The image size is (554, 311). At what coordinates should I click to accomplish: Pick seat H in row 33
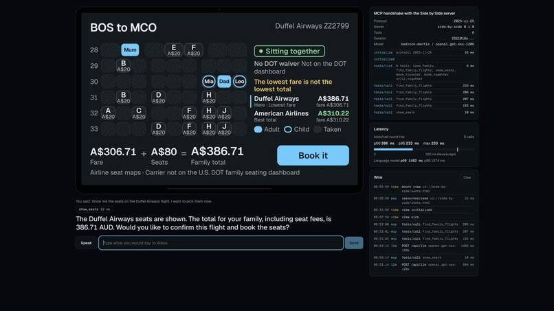[x=209, y=129]
